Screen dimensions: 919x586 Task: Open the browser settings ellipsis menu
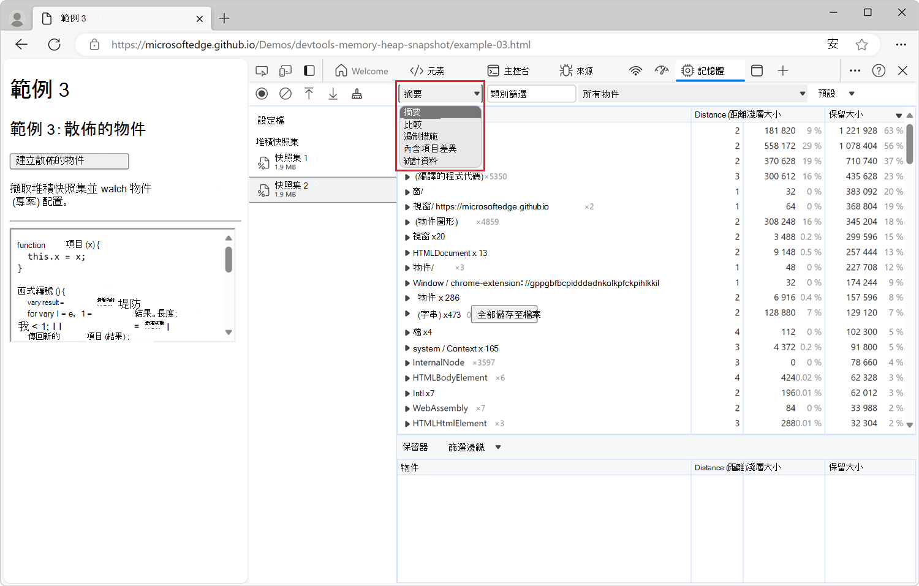(x=901, y=44)
